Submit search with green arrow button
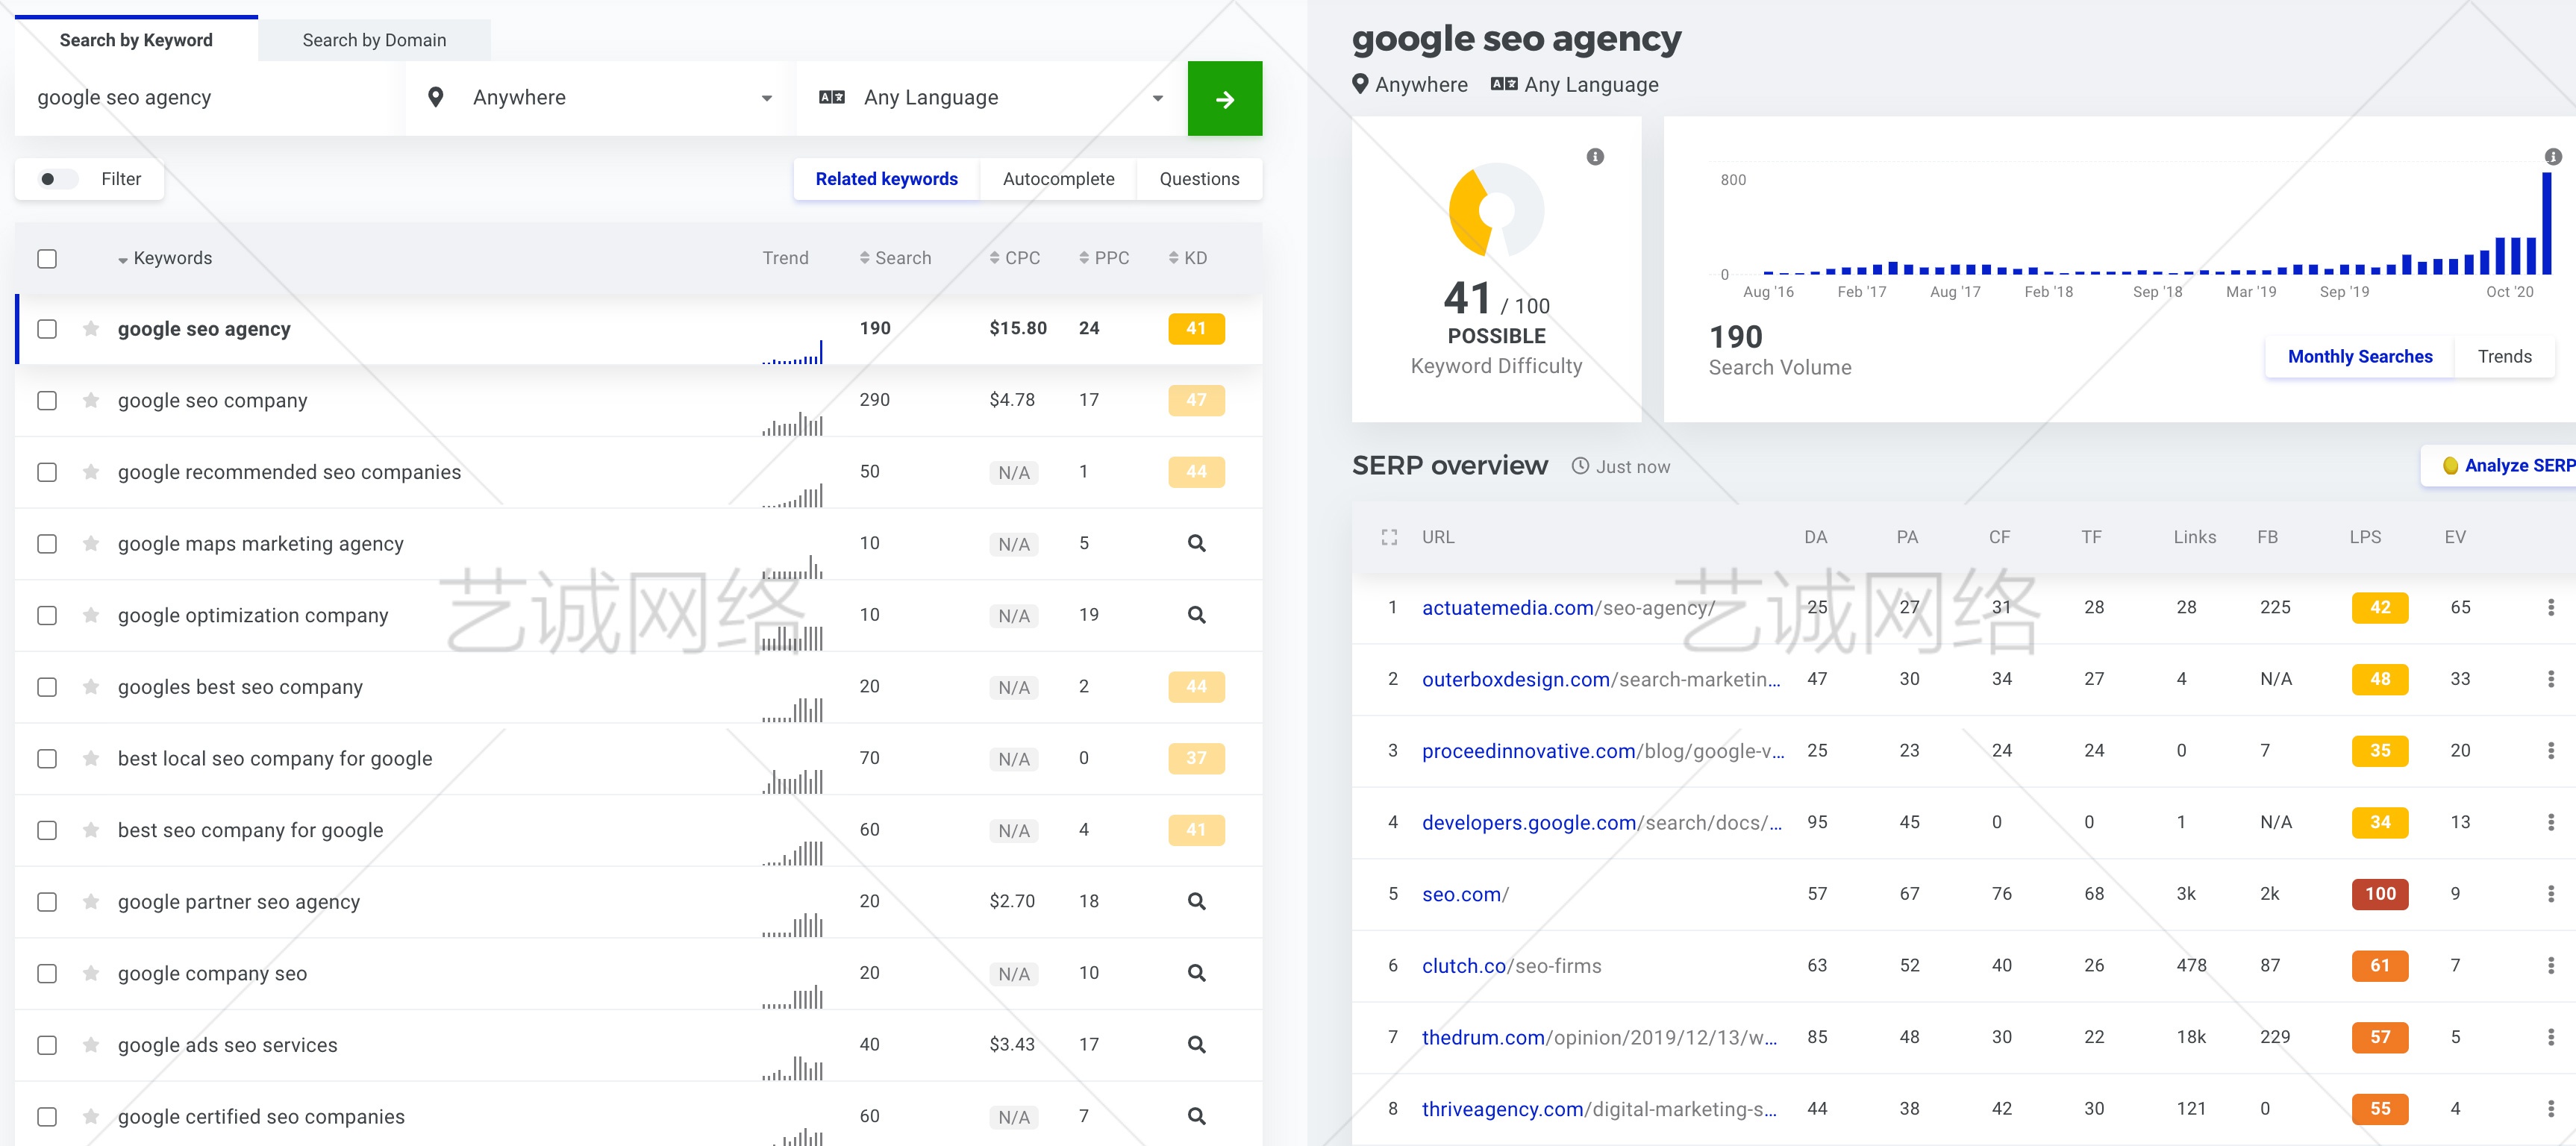The width and height of the screenshot is (2576, 1146). pyautogui.click(x=1225, y=99)
